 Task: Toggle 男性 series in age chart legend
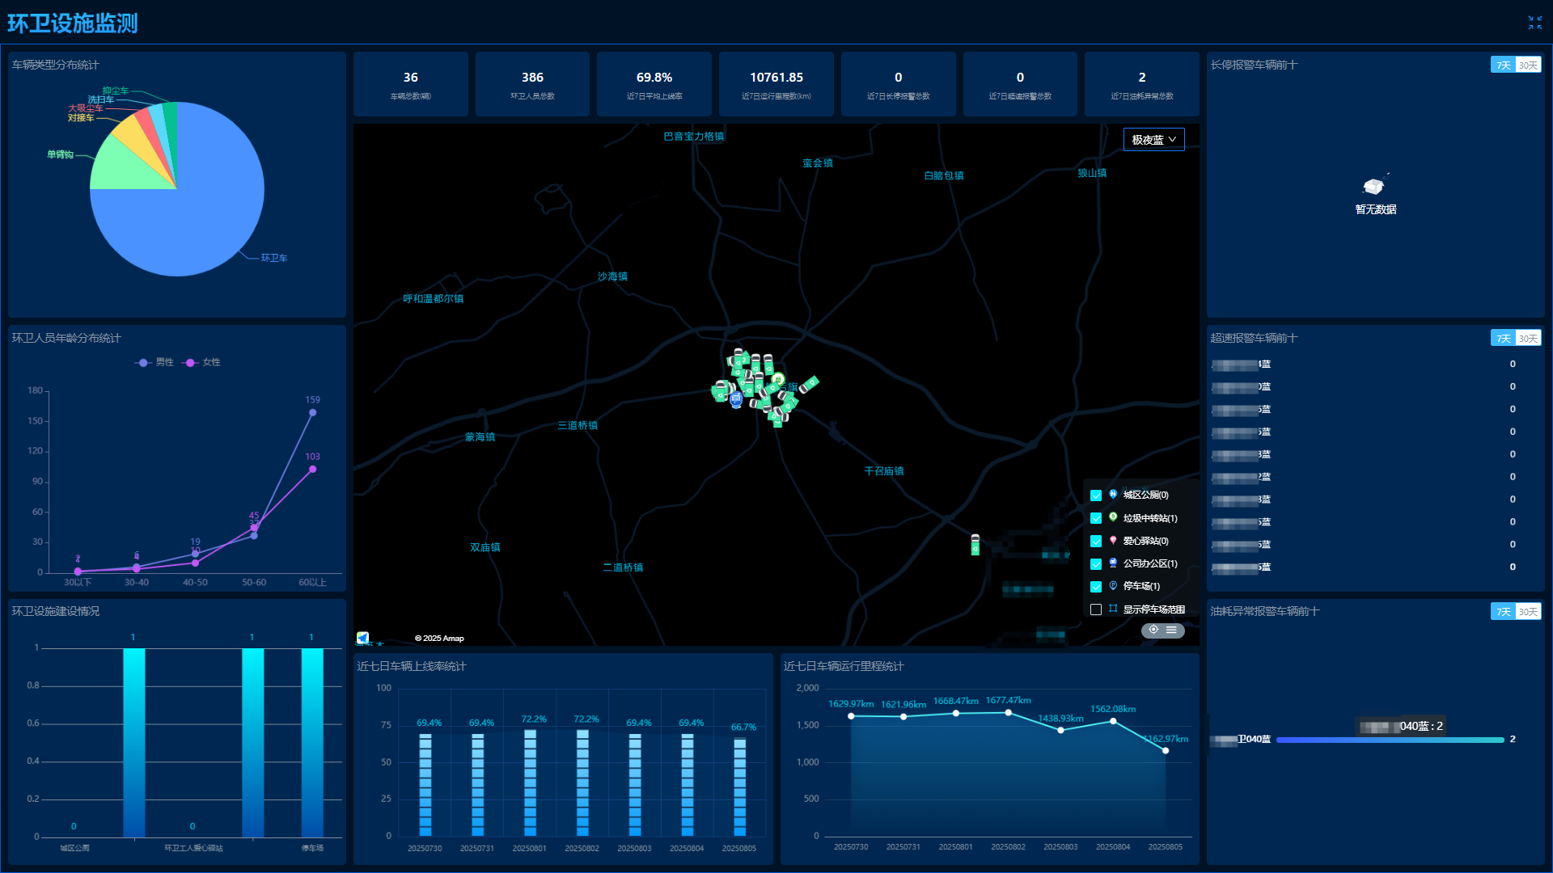point(154,362)
